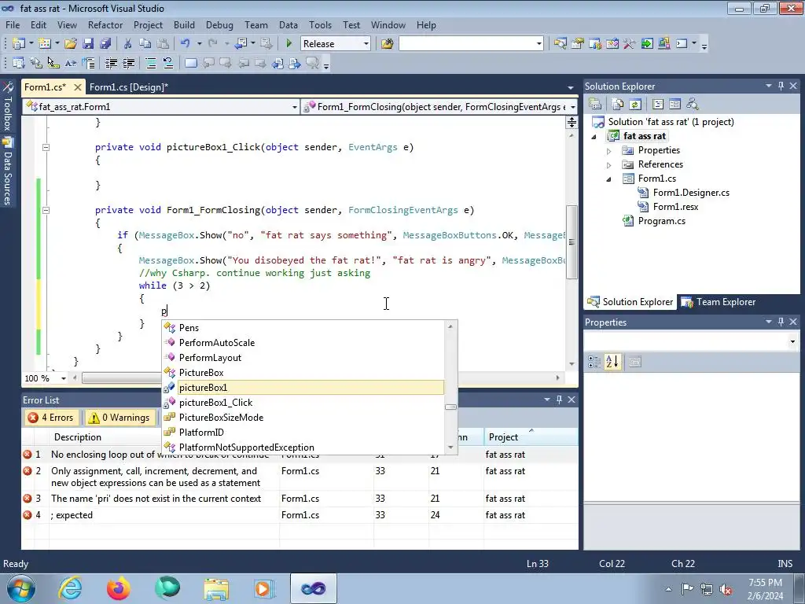Click the New Project toolbar icon
This screenshot has width=805, height=604.
[19, 44]
